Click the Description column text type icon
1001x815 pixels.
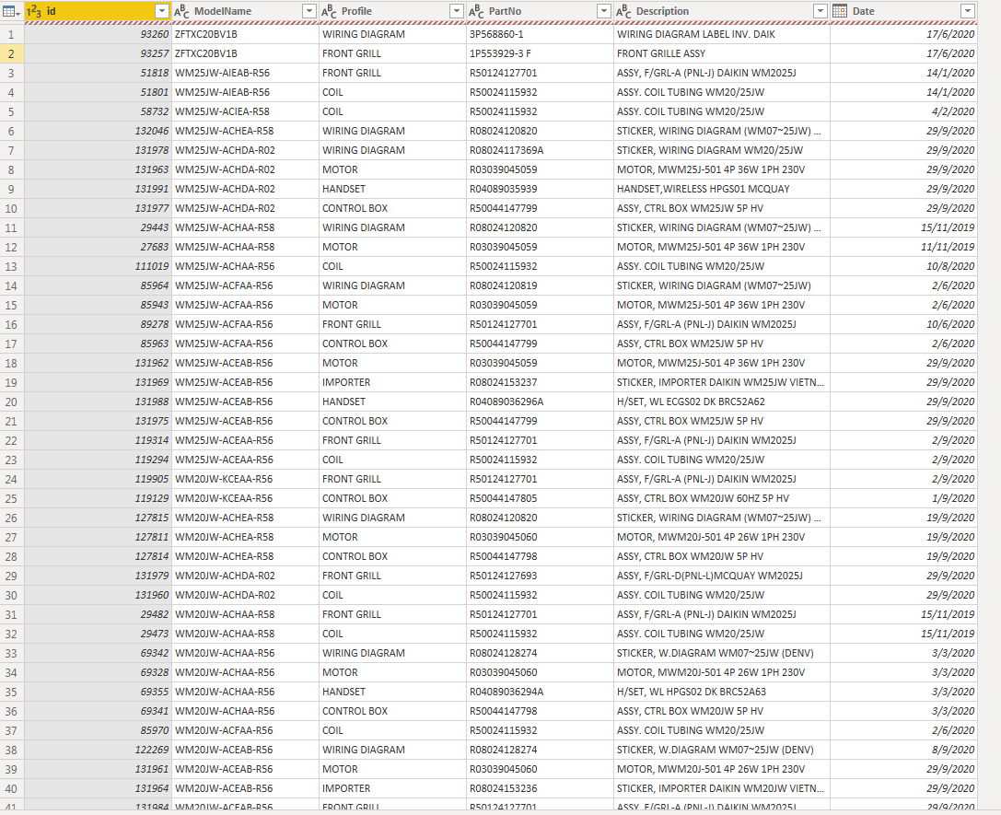click(x=623, y=11)
